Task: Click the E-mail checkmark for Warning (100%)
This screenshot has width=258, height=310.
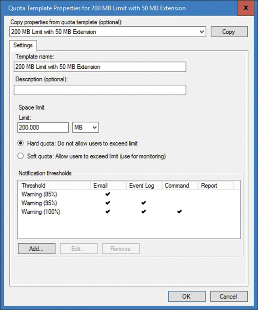Action: coord(108,212)
